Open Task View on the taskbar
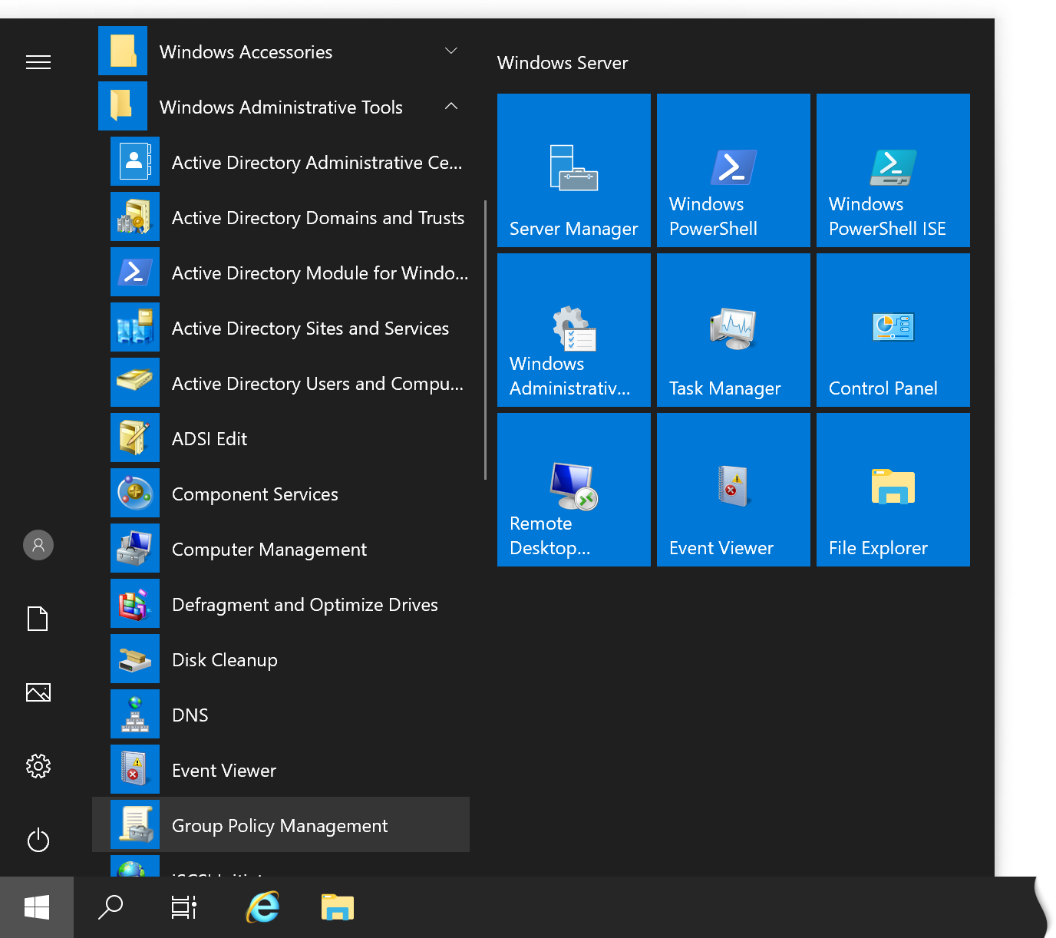The height and width of the screenshot is (938, 1056). 184,907
